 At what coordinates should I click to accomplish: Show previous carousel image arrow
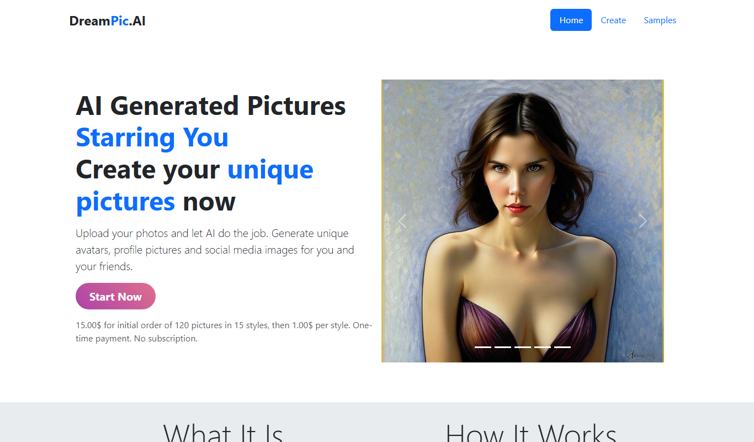[x=402, y=221]
